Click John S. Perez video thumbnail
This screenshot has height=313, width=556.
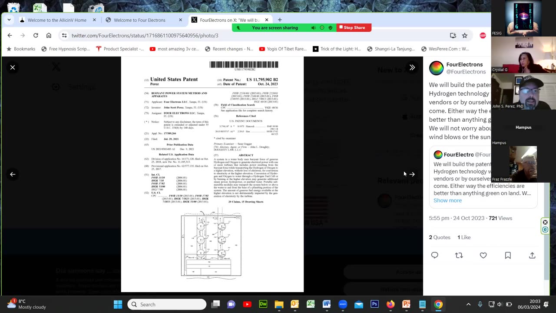coord(523,92)
